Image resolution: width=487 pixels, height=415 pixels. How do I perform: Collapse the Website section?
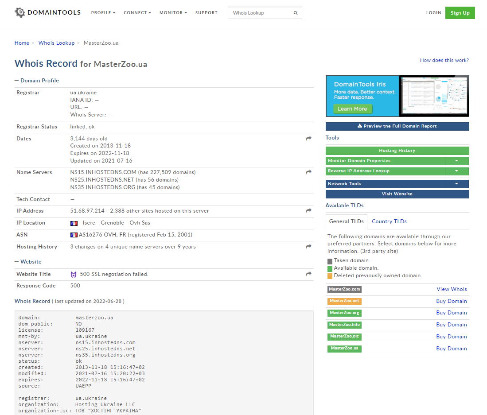28,262
